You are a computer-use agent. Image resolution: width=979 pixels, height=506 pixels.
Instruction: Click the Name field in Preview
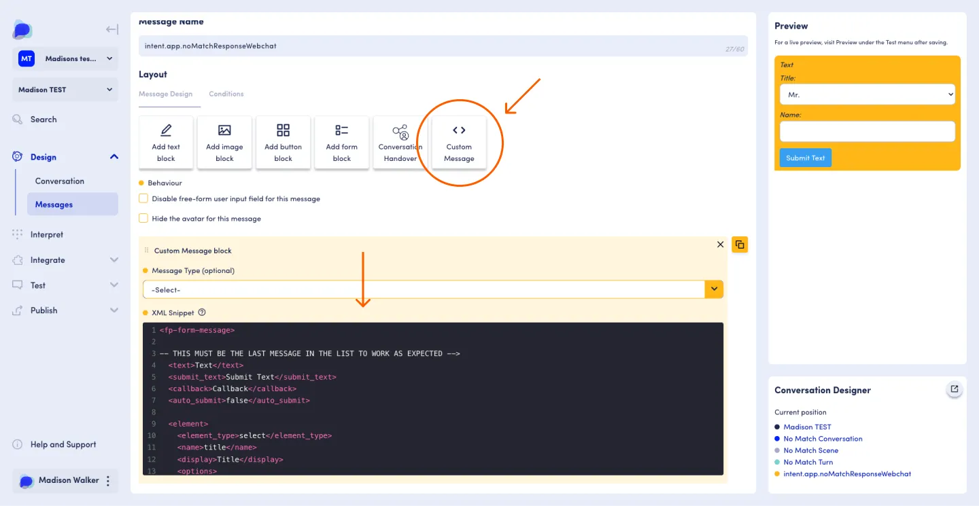click(x=868, y=131)
